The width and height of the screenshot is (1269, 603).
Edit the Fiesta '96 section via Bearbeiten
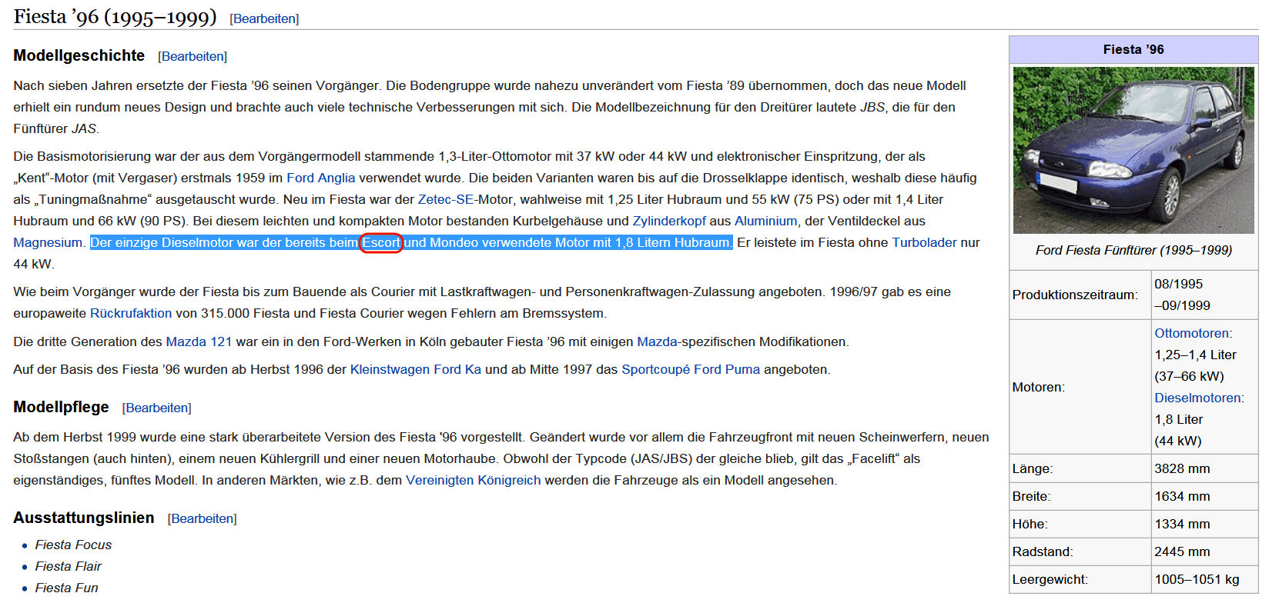point(264,19)
